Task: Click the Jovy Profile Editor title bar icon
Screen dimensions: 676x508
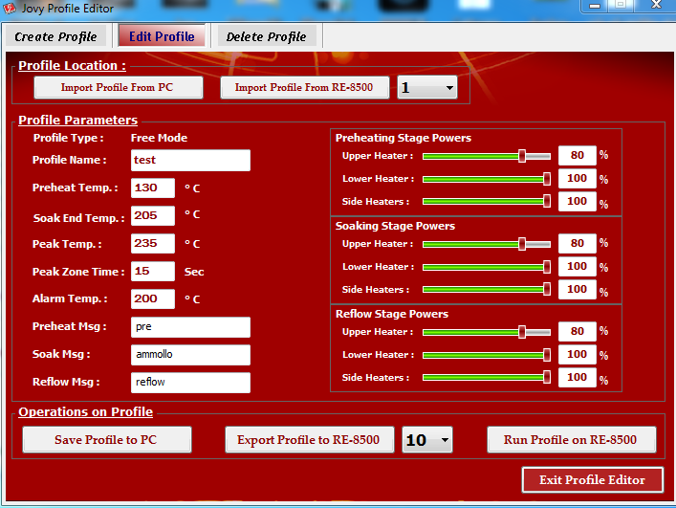Action: coord(10,9)
